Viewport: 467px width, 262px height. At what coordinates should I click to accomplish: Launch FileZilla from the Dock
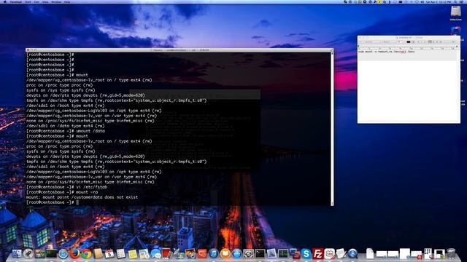click(x=318, y=254)
